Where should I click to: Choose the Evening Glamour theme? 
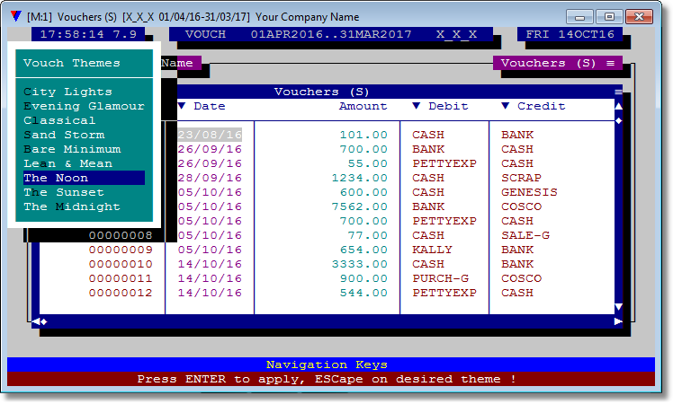pyautogui.click(x=85, y=106)
